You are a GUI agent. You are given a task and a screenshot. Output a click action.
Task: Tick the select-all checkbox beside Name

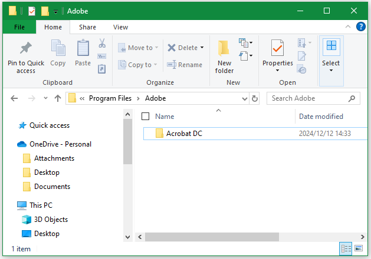pos(145,116)
